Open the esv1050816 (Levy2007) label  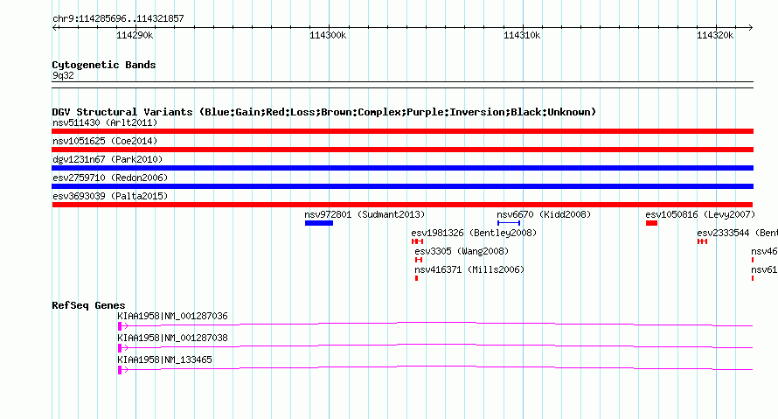coord(700,214)
